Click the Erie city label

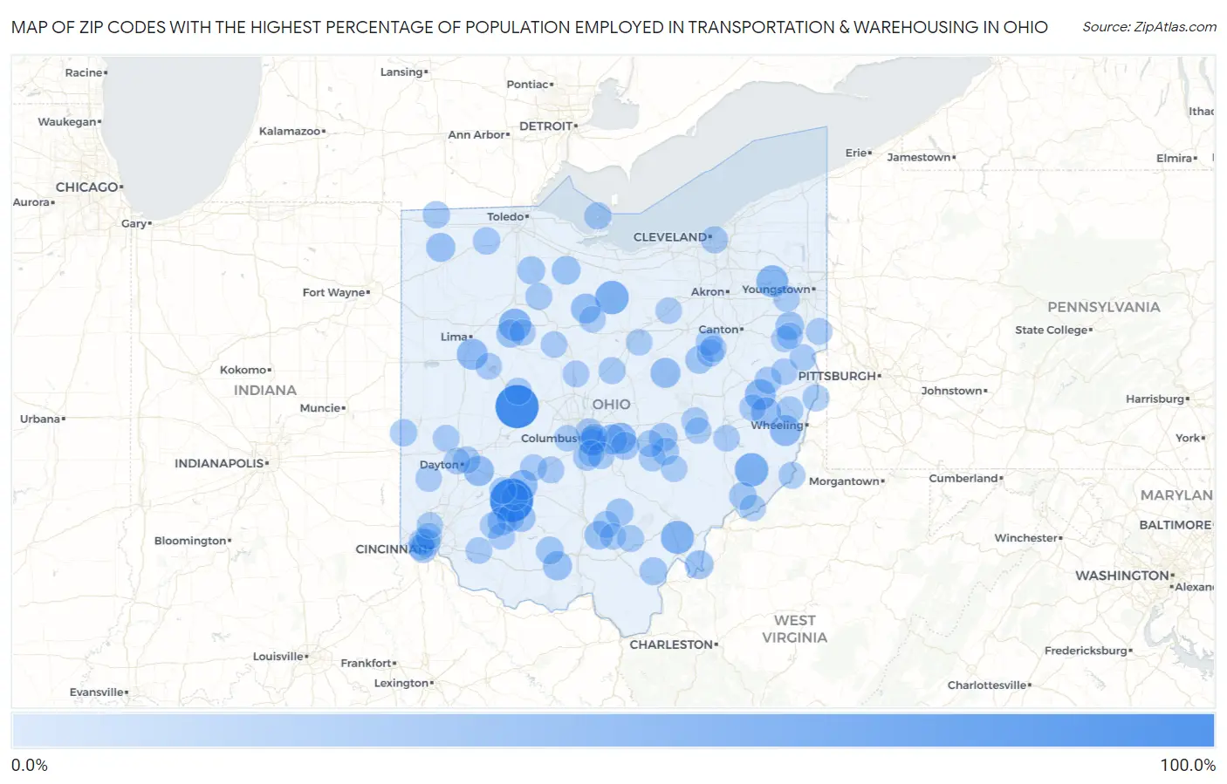point(856,153)
